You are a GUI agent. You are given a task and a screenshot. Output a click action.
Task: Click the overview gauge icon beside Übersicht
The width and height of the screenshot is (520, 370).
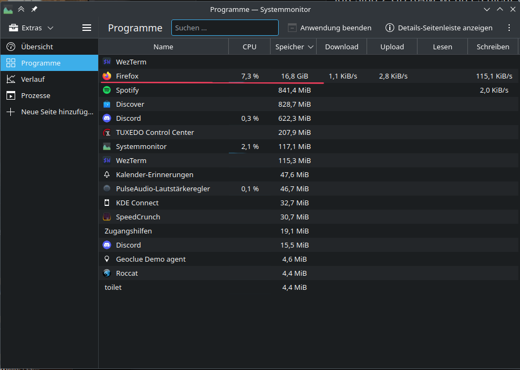(11, 47)
